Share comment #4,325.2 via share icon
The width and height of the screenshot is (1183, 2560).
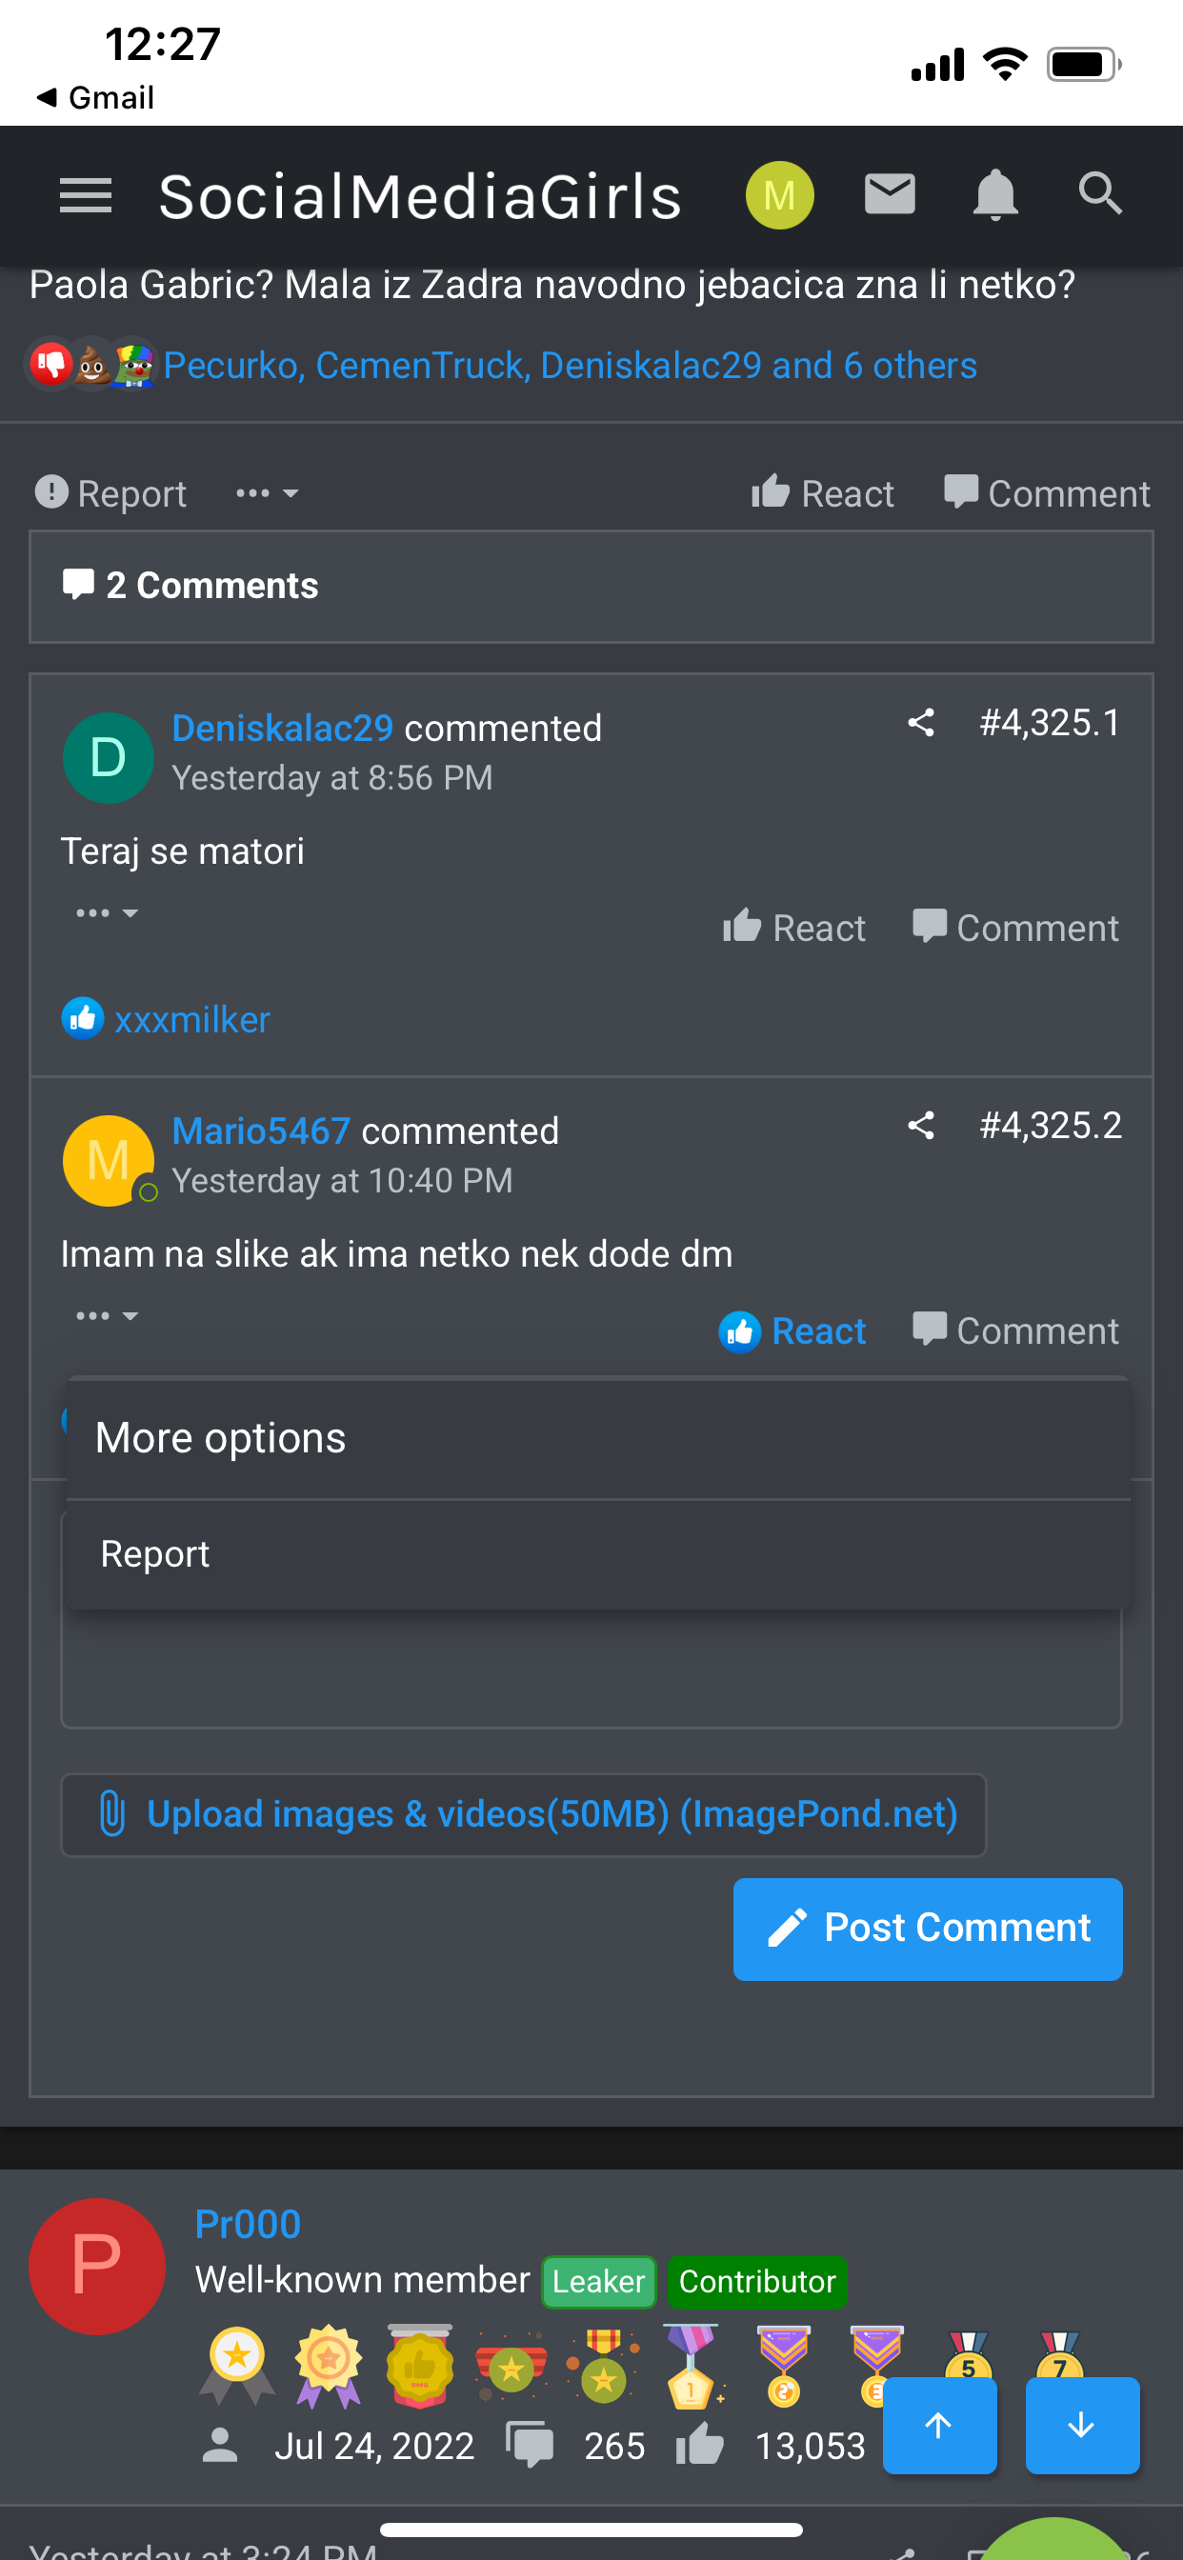(x=920, y=1125)
